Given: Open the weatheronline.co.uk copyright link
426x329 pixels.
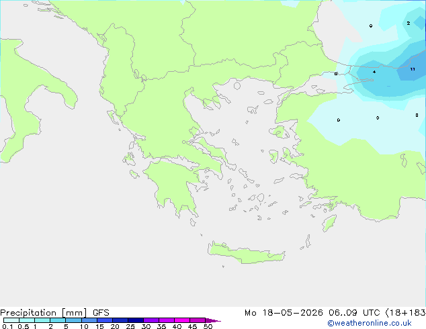Looking at the screenshot, I should [x=369, y=323].
